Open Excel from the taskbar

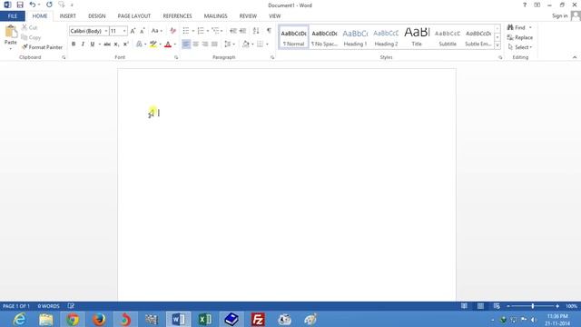pyautogui.click(x=205, y=319)
